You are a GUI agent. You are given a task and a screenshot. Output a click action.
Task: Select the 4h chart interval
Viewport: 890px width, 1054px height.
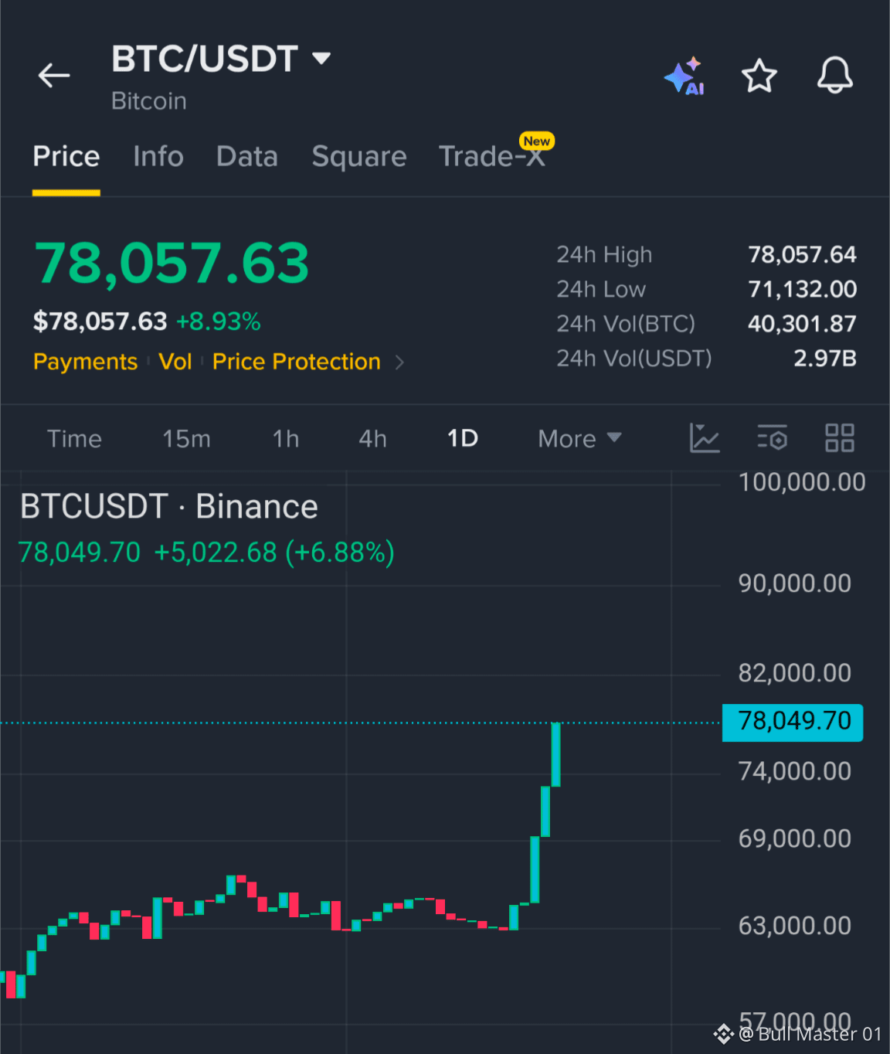372,439
